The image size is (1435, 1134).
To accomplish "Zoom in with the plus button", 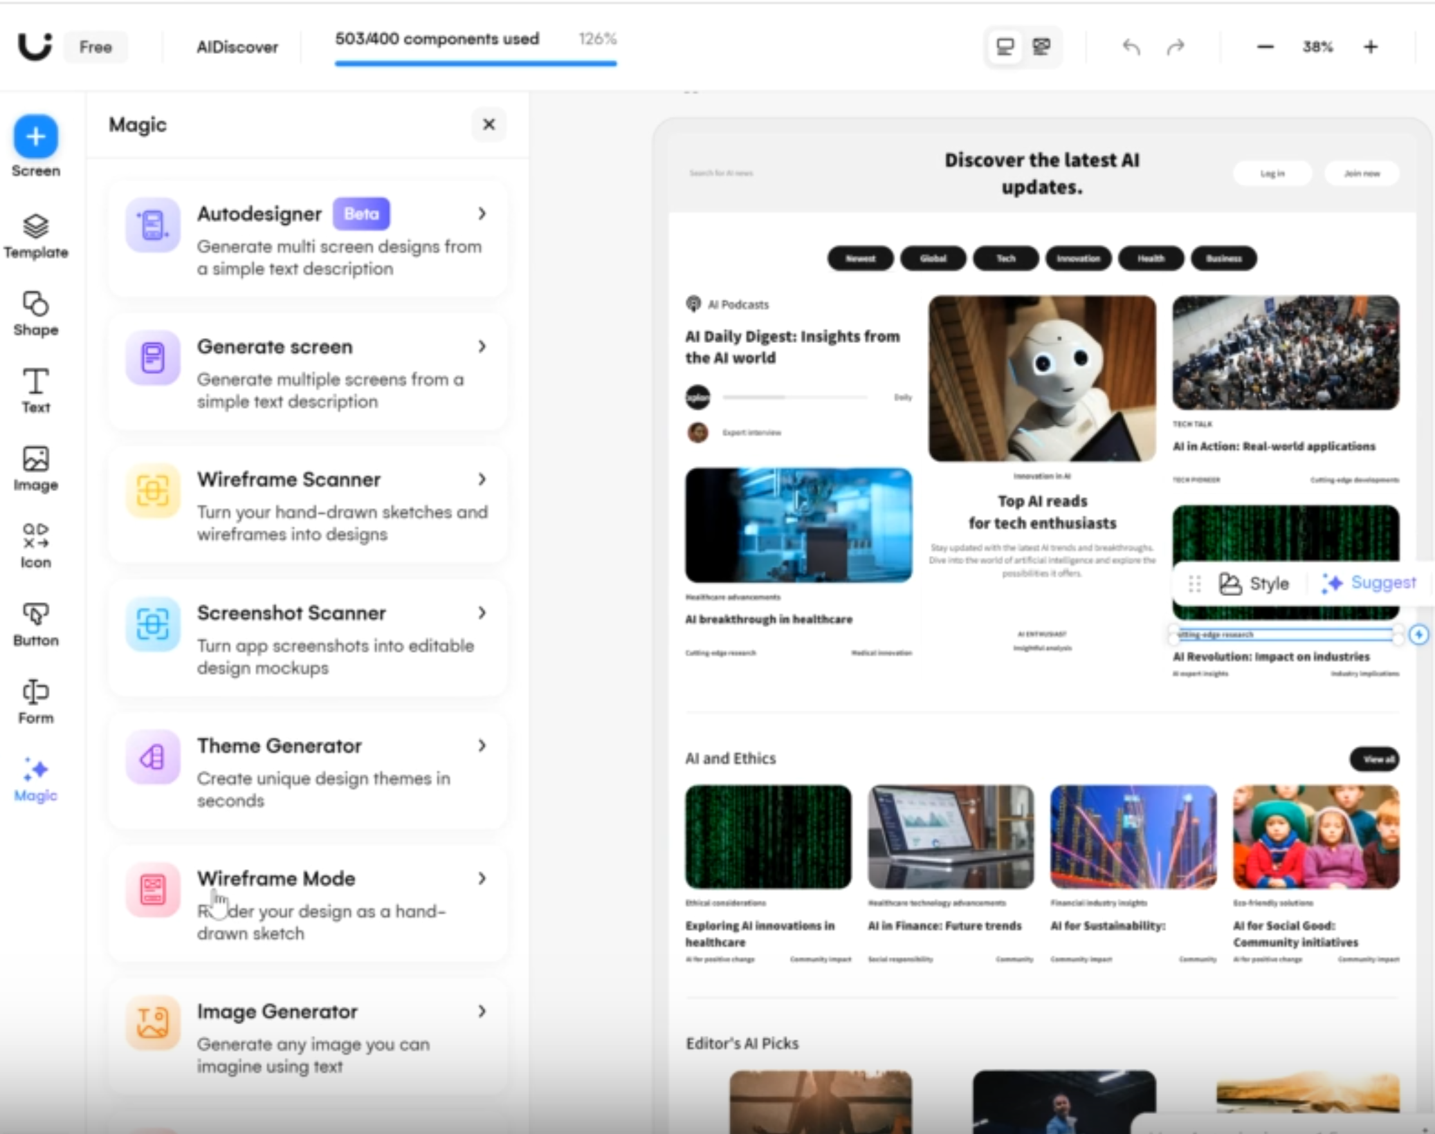I will (1371, 47).
